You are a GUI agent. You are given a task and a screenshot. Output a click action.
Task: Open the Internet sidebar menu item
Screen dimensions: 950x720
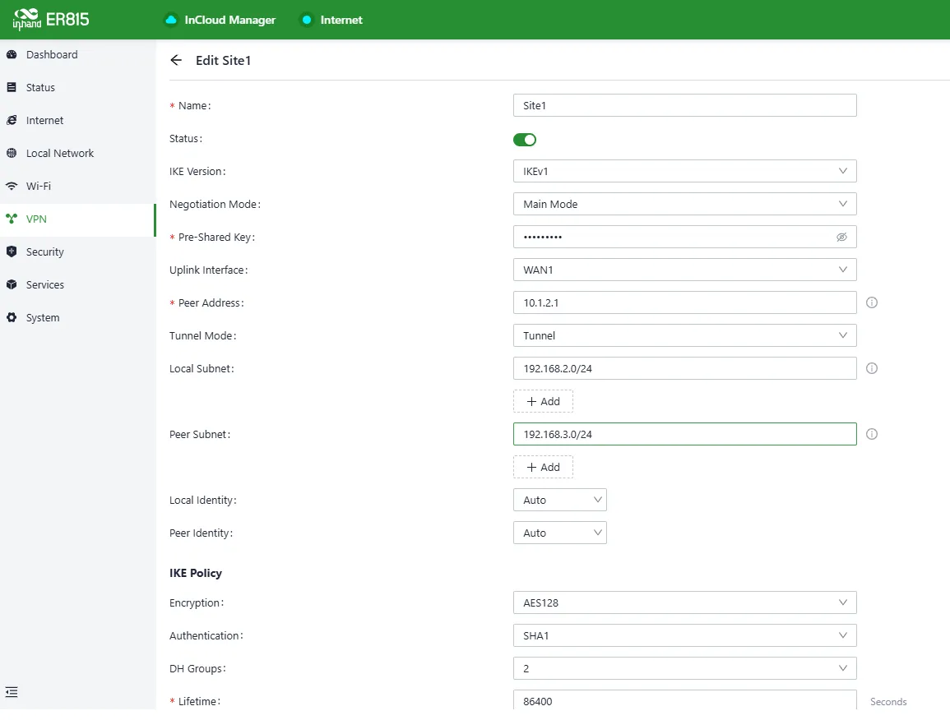point(77,120)
